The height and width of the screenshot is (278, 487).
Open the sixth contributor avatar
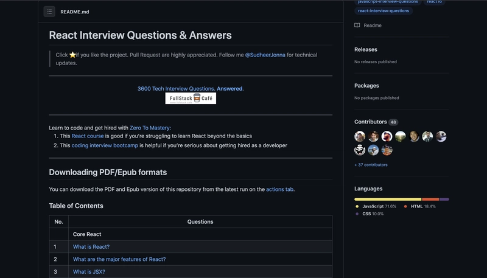(x=427, y=136)
